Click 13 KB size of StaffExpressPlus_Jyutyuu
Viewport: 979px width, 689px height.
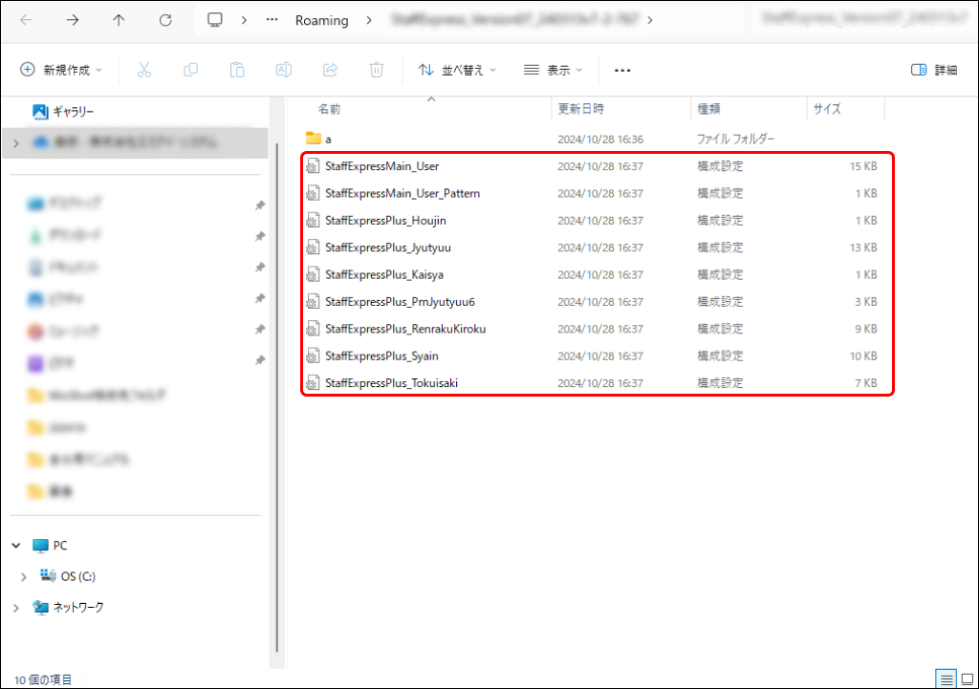click(863, 248)
